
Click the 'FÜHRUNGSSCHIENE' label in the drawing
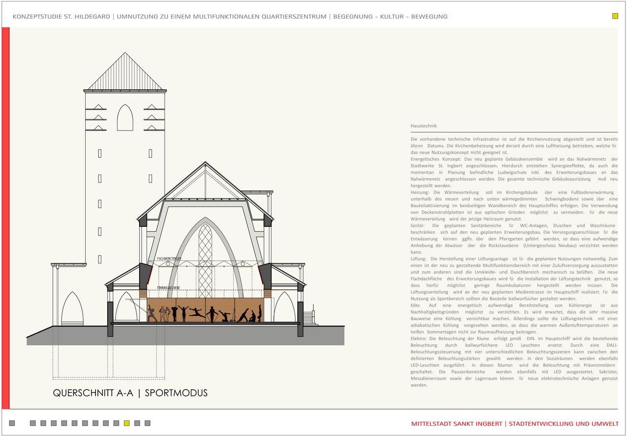(x=169, y=288)
